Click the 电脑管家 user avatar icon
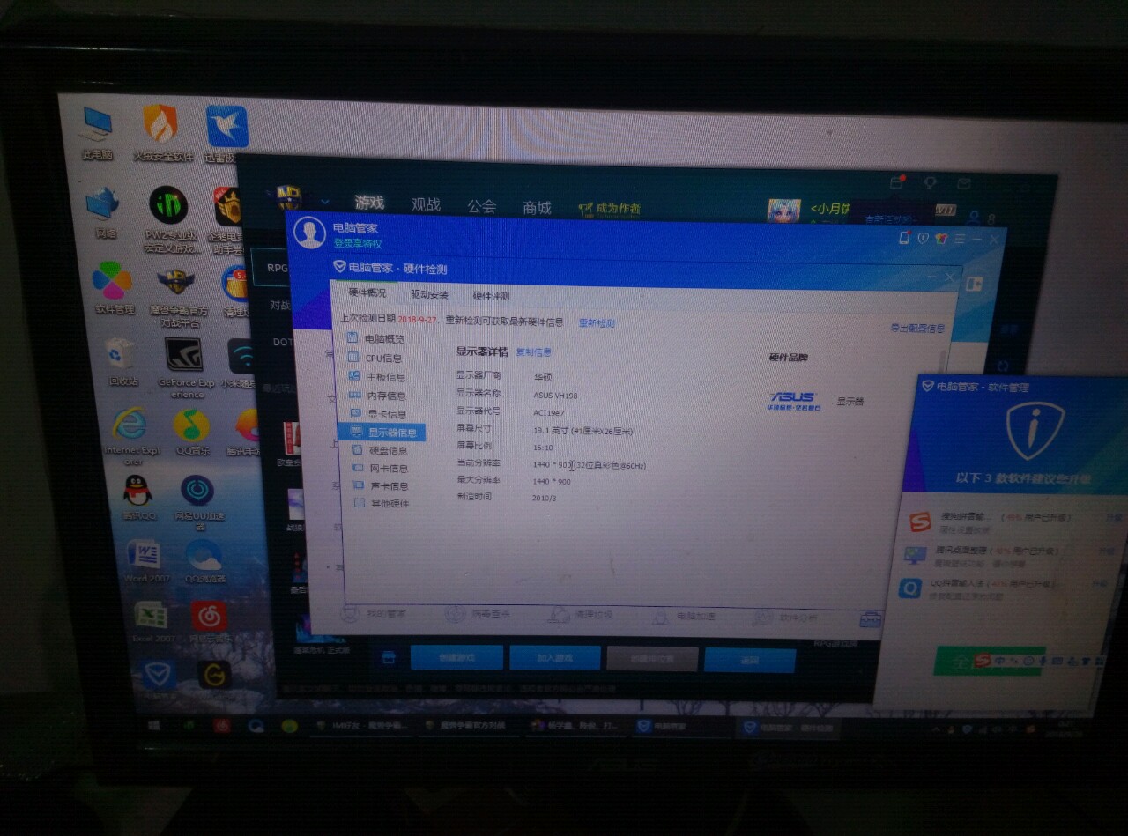The width and height of the screenshot is (1128, 836). (x=309, y=233)
